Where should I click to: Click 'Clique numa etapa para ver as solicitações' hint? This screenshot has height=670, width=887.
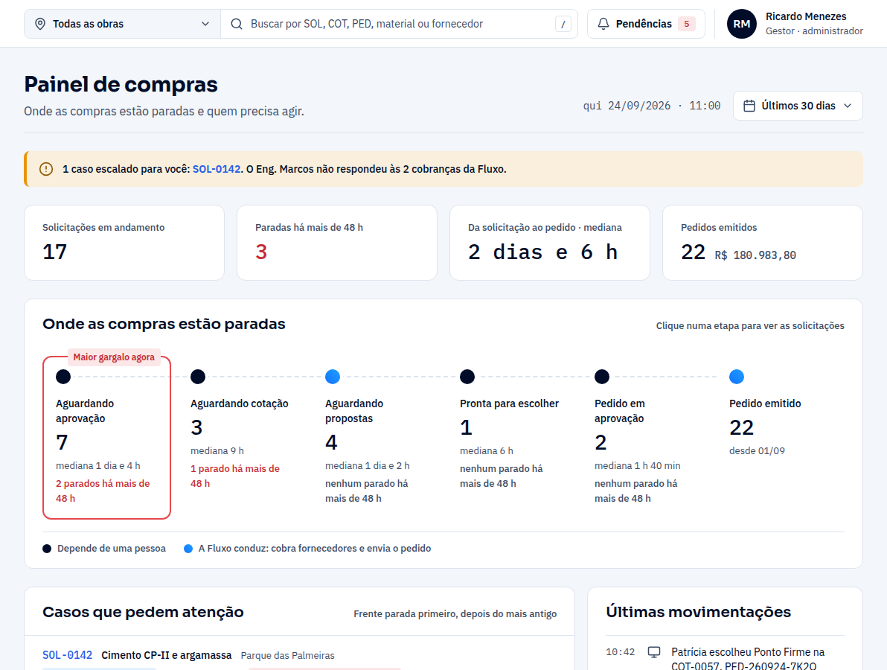[750, 326]
